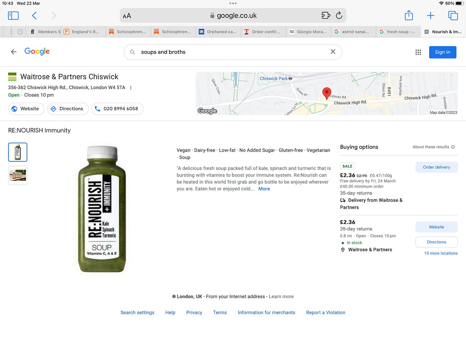Click the Waitrose & Partners store name in listing
This screenshot has height=349, width=466.
tap(370, 250)
